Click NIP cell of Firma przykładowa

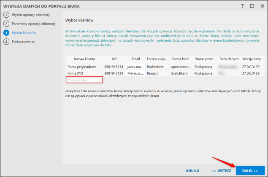[x=114, y=67]
